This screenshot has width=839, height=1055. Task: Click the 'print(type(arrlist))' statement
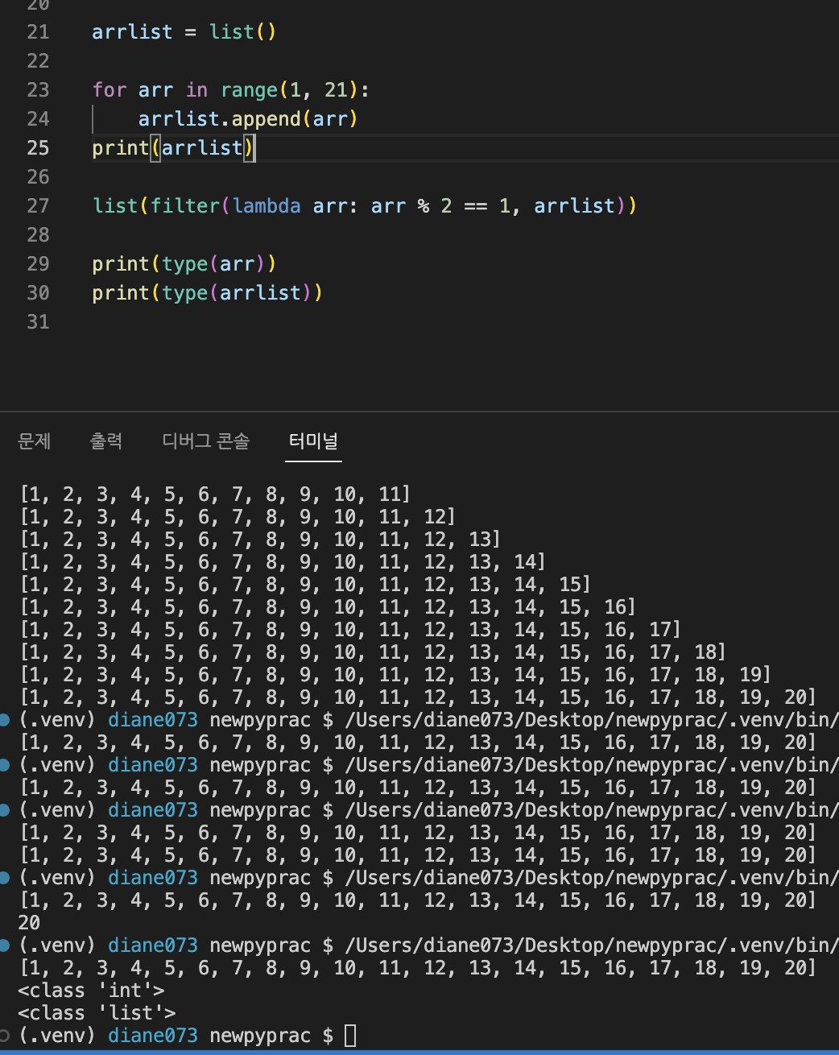click(208, 293)
